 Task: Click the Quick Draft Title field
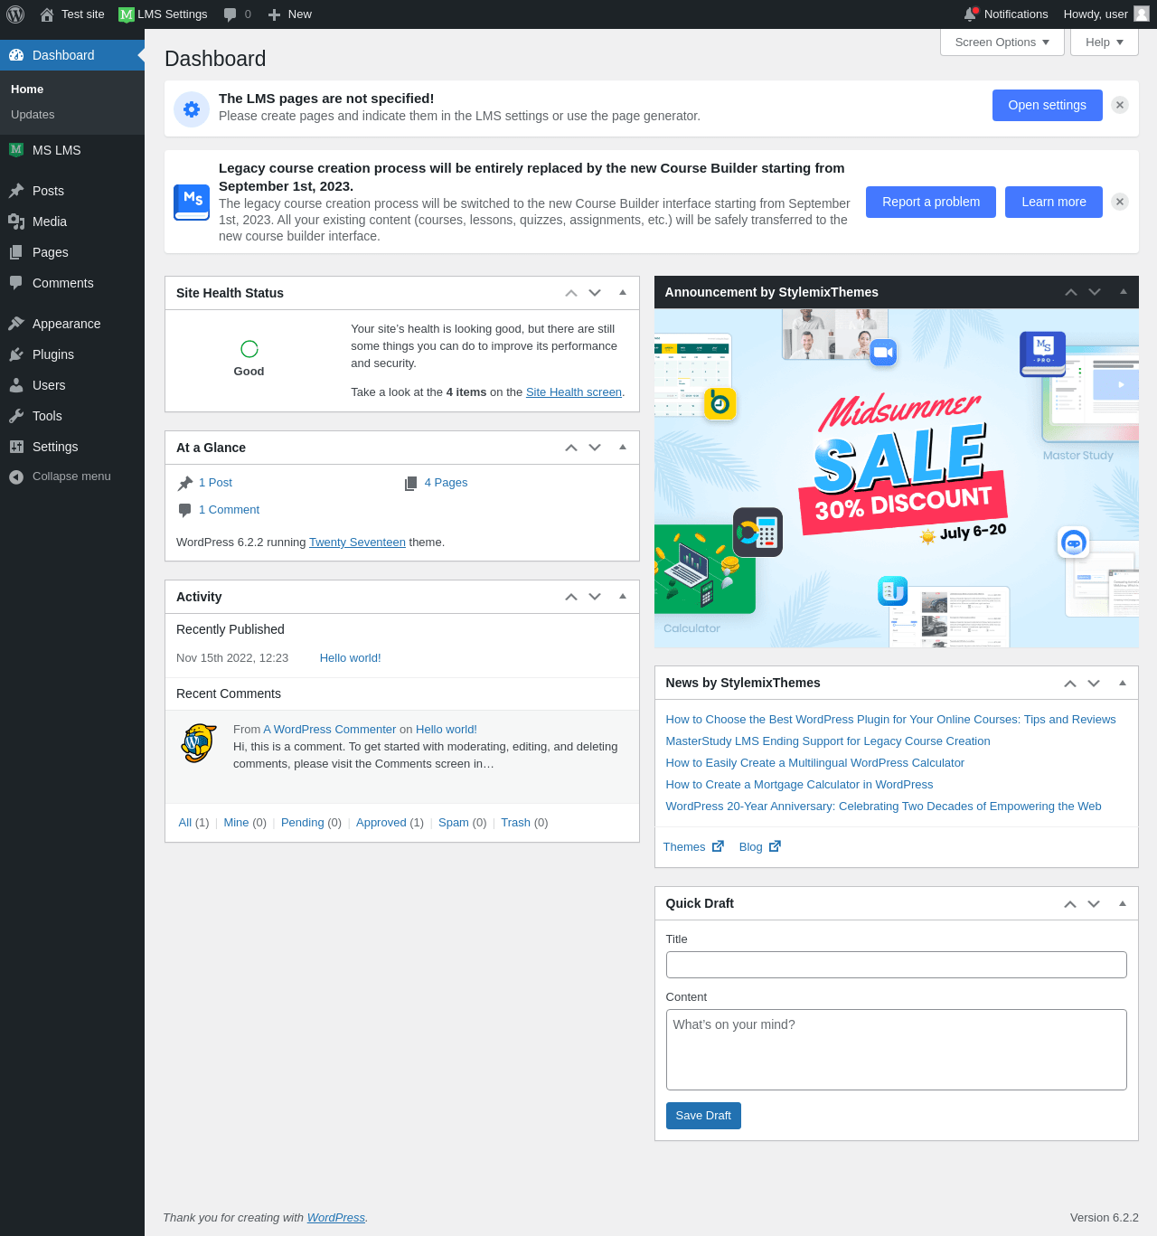coord(897,965)
